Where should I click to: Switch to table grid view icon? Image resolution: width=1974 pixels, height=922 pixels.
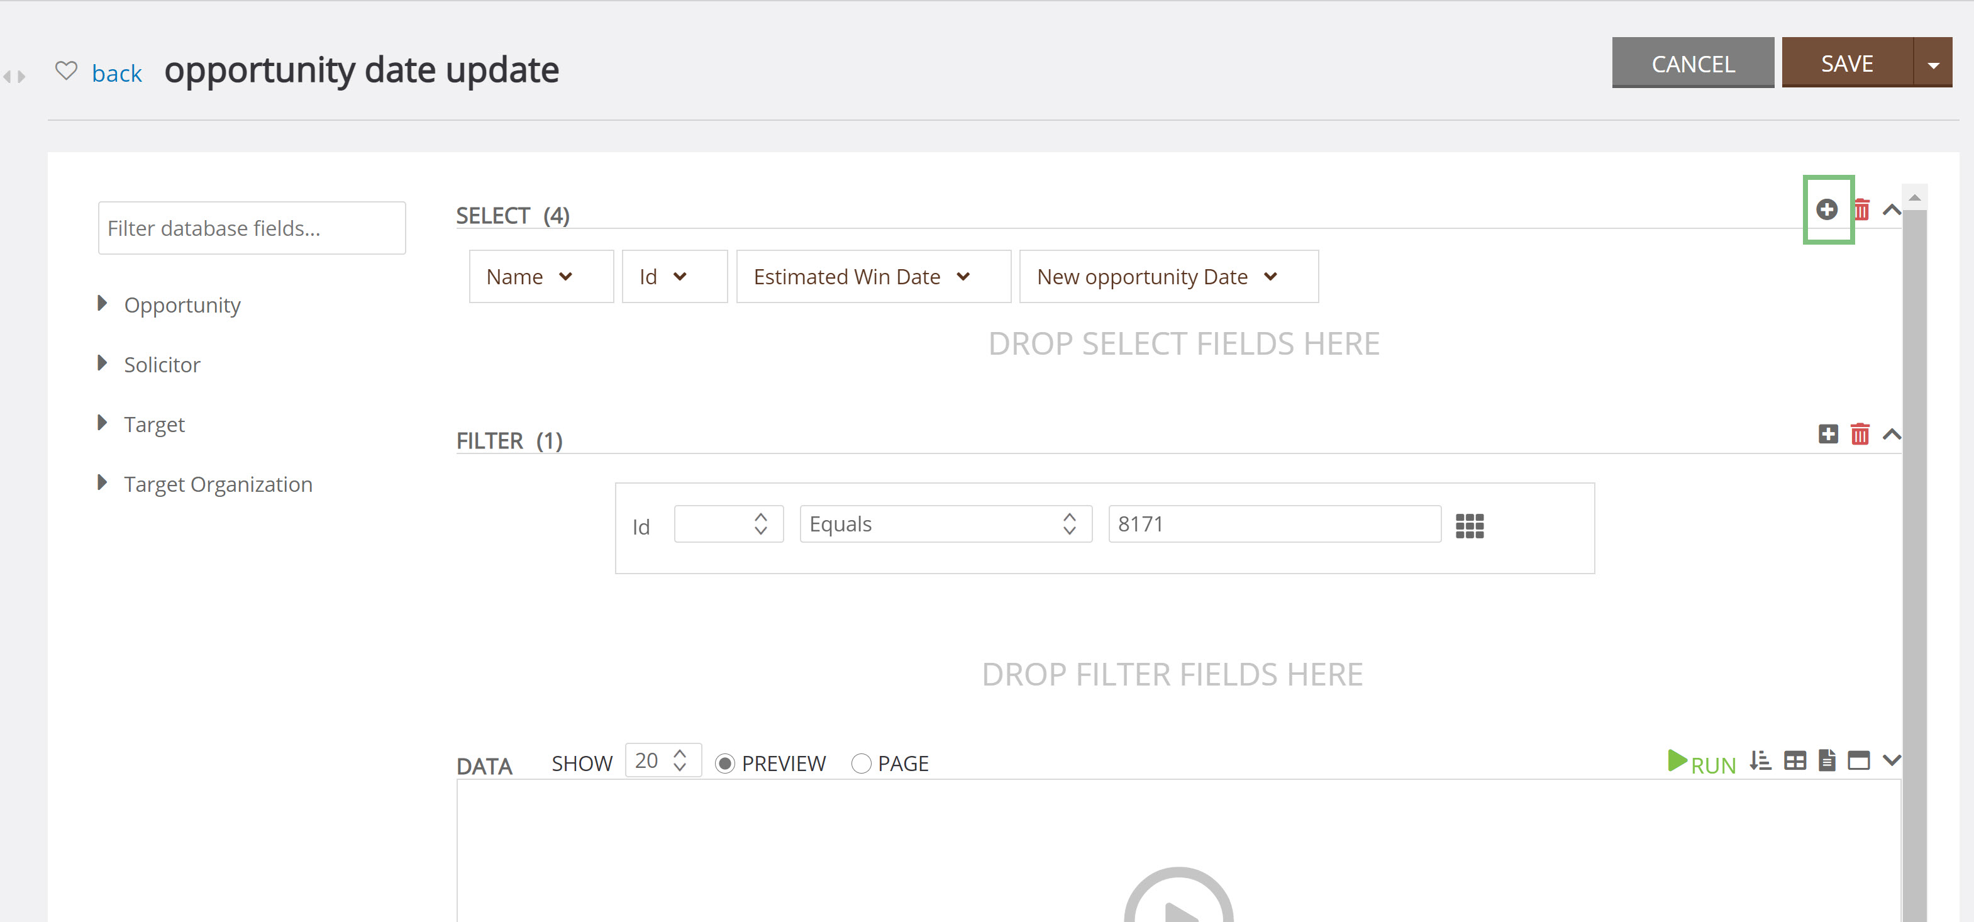pyautogui.click(x=1795, y=760)
